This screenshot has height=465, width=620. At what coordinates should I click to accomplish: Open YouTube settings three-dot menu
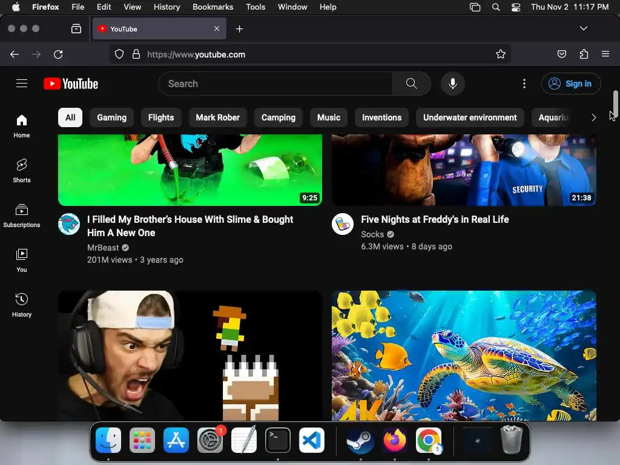(524, 84)
